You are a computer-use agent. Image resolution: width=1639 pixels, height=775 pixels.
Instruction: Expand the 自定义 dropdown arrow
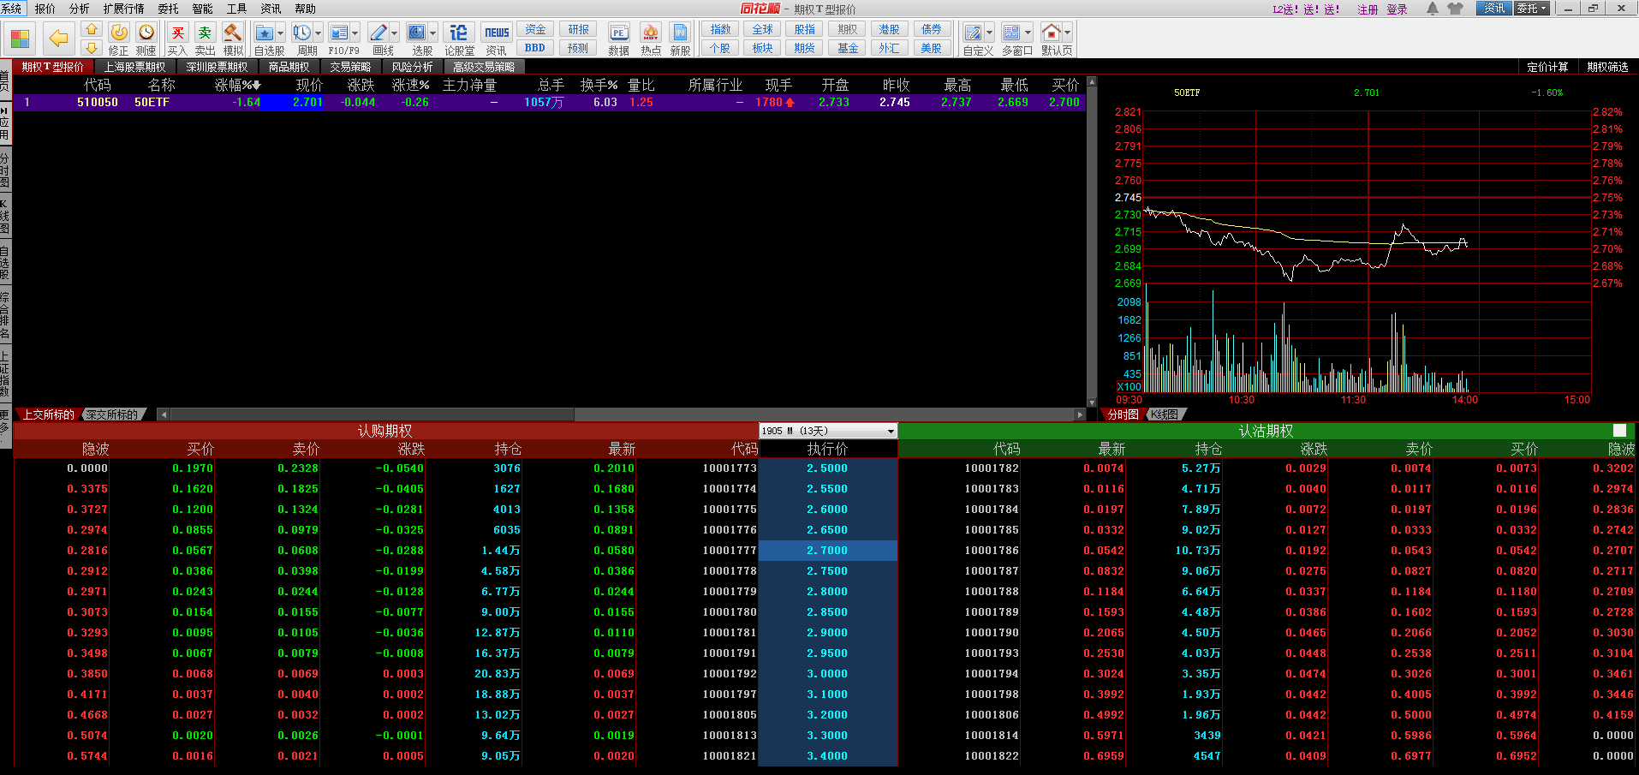989,33
